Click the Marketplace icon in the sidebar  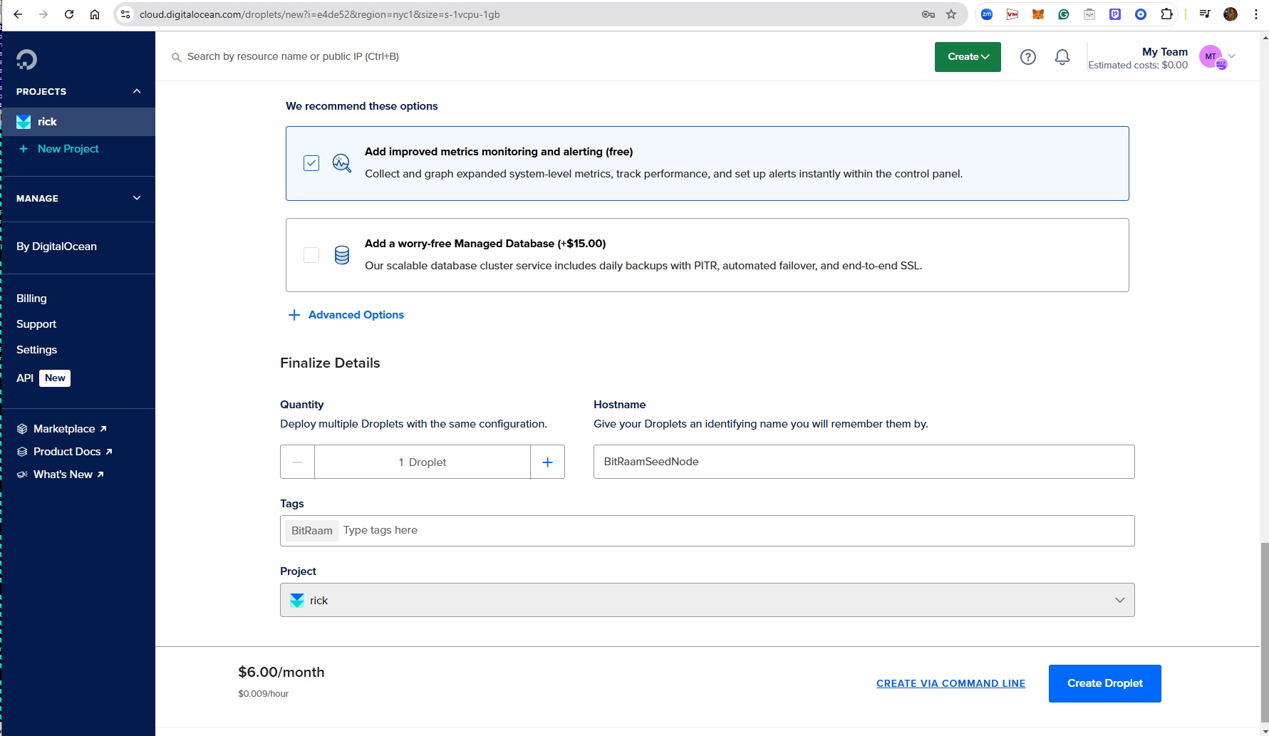point(22,429)
